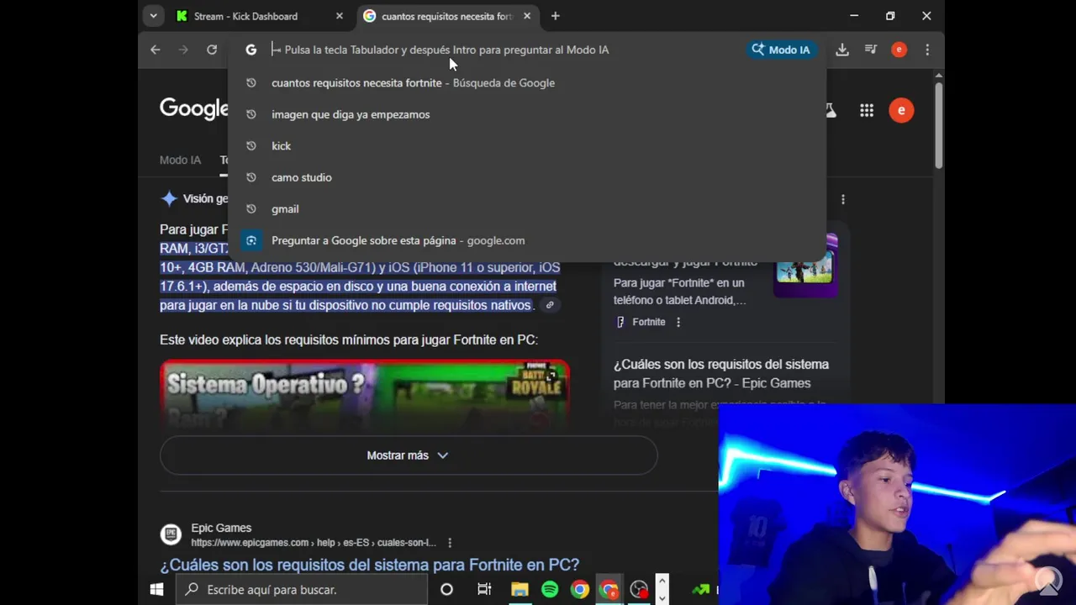Select the kick history suggestion
The height and width of the screenshot is (605, 1076).
[x=528, y=145]
